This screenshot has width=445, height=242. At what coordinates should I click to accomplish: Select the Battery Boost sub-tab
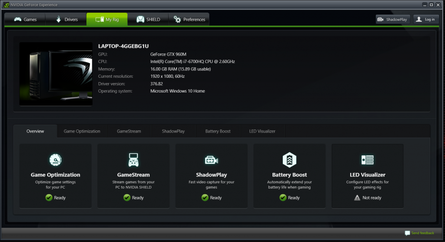[x=218, y=131]
